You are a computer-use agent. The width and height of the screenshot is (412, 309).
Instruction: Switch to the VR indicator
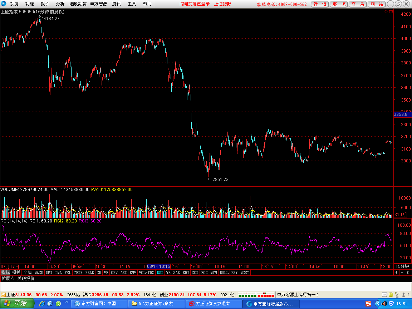point(106,273)
